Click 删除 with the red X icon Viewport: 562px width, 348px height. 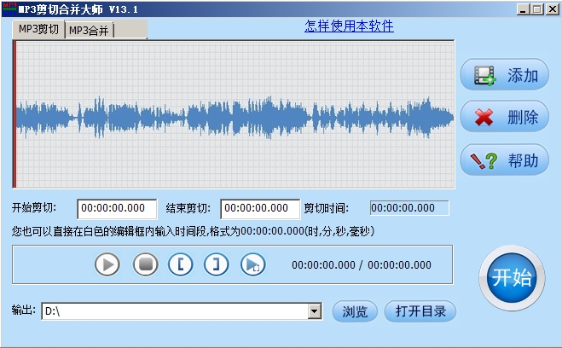[504, 118]
